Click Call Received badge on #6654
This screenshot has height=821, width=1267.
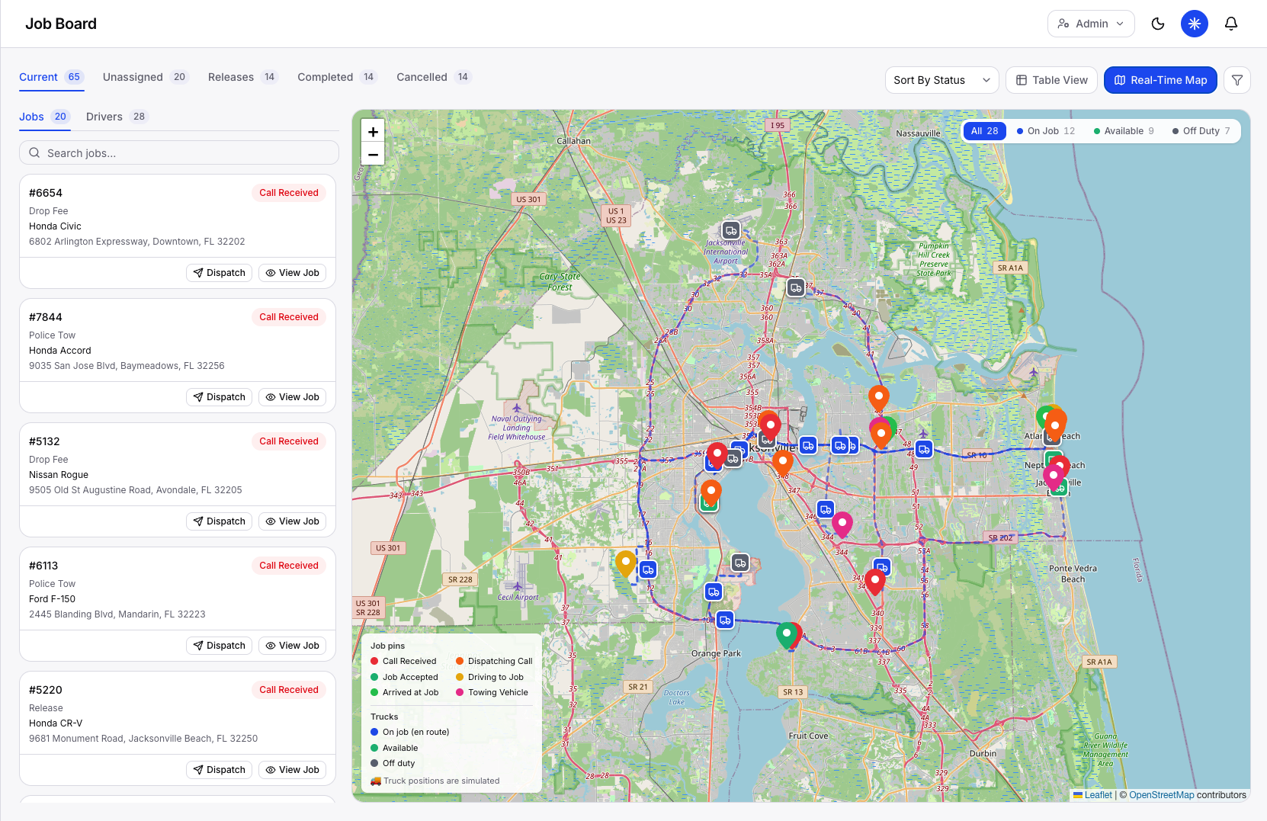pyautogui.click(x=289, y=193)
